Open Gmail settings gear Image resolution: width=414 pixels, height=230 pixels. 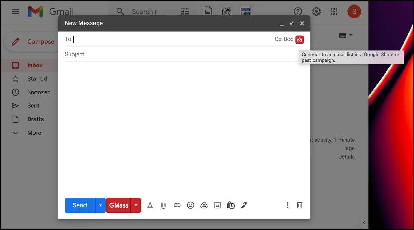pyautogui.click(x=316, y=11)
